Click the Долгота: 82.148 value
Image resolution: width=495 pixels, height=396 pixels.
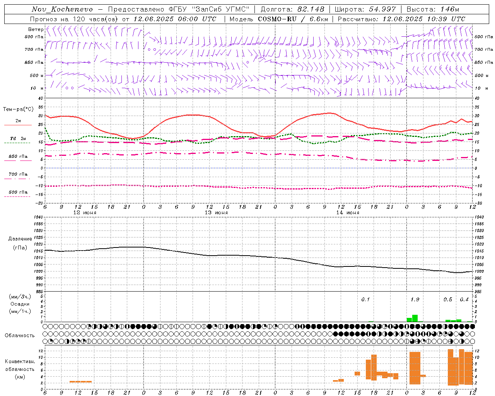(292, 9)
